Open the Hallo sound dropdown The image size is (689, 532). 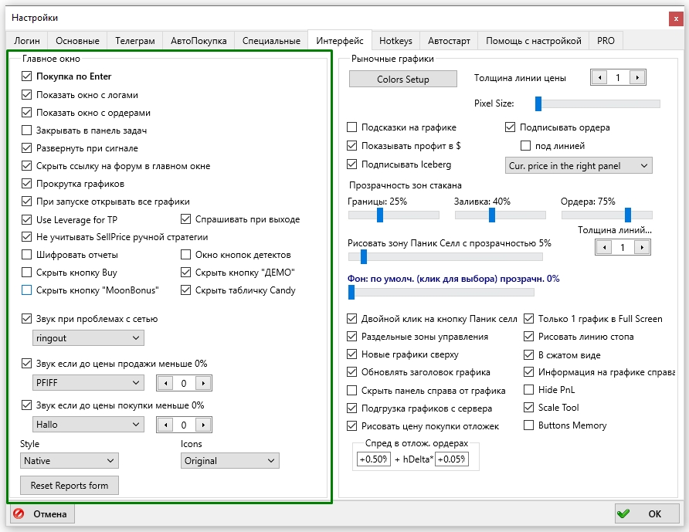pos(88,425)
